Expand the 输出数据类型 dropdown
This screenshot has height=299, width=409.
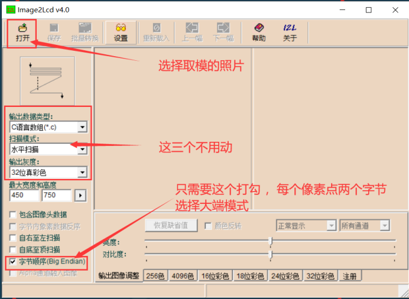82,127
